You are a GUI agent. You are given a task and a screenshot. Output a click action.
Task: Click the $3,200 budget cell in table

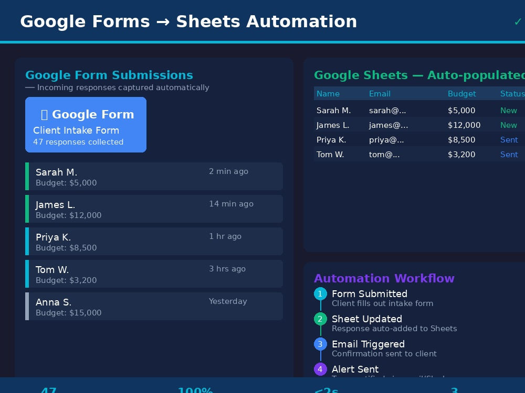click(x=461, y=155)
